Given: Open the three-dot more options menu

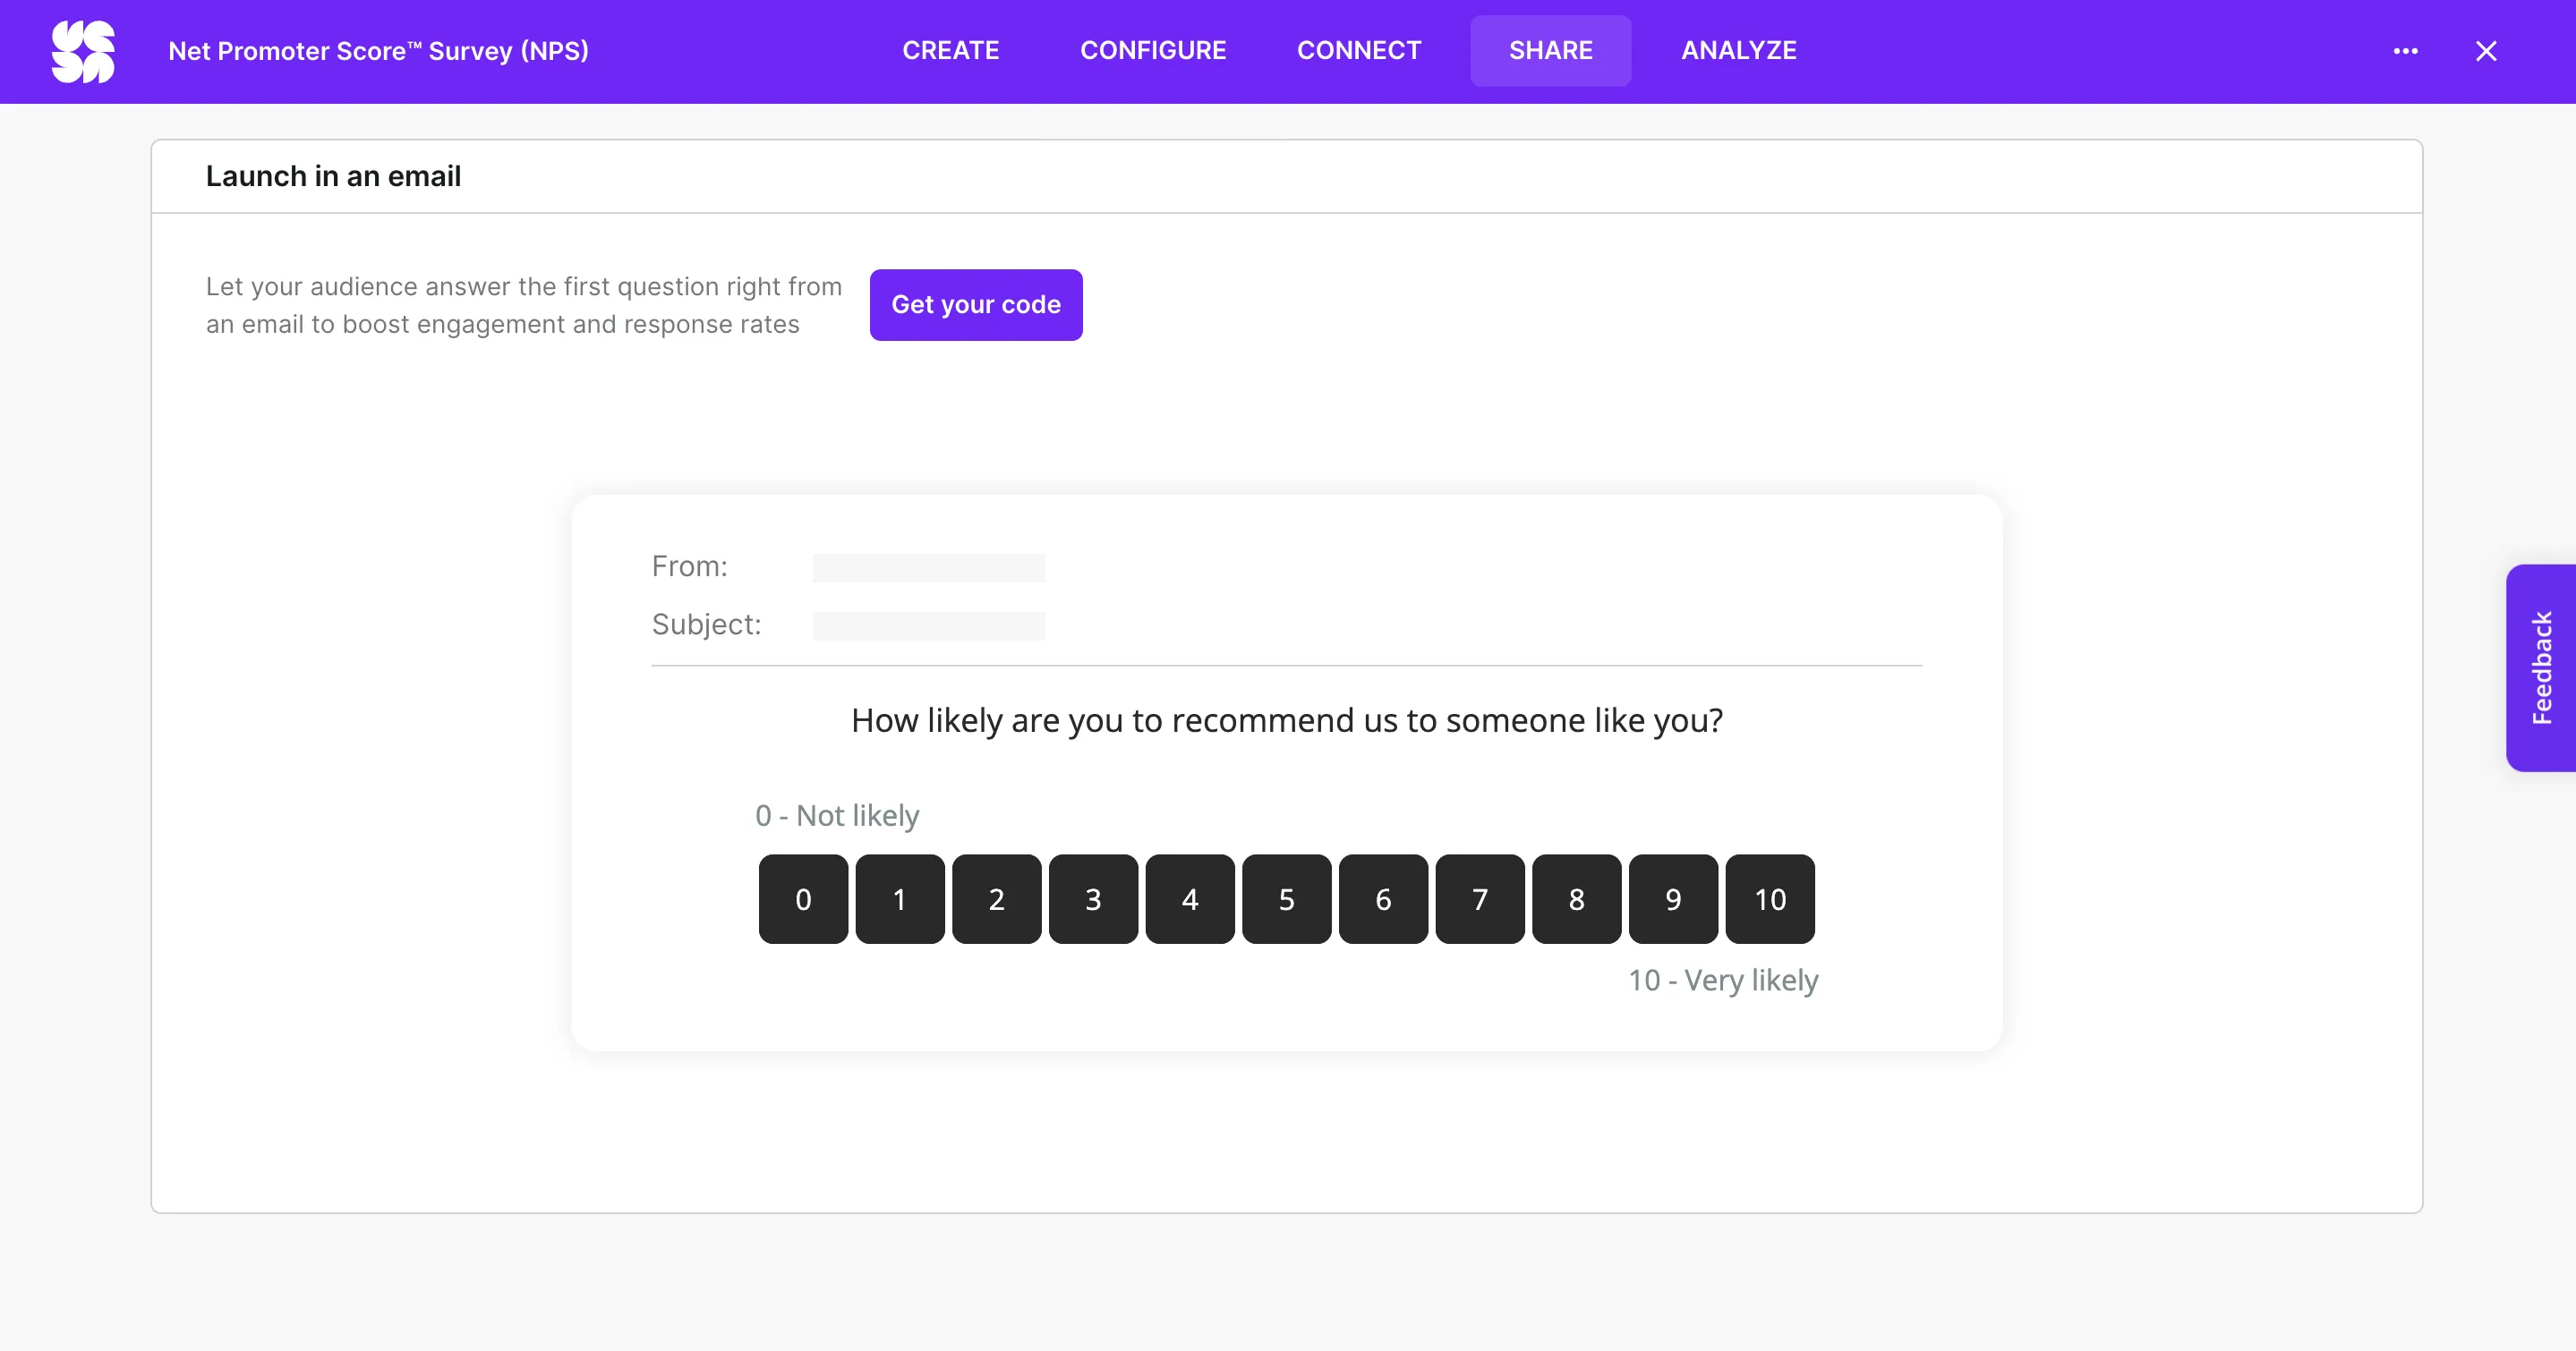Looking at the screenshot, I should (2405, 51).
